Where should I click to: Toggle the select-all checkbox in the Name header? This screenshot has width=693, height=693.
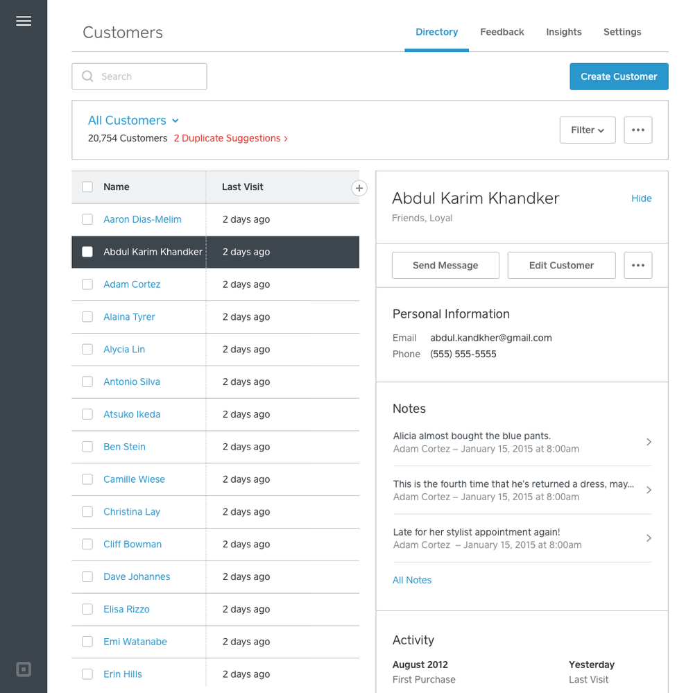pos(87,187)
